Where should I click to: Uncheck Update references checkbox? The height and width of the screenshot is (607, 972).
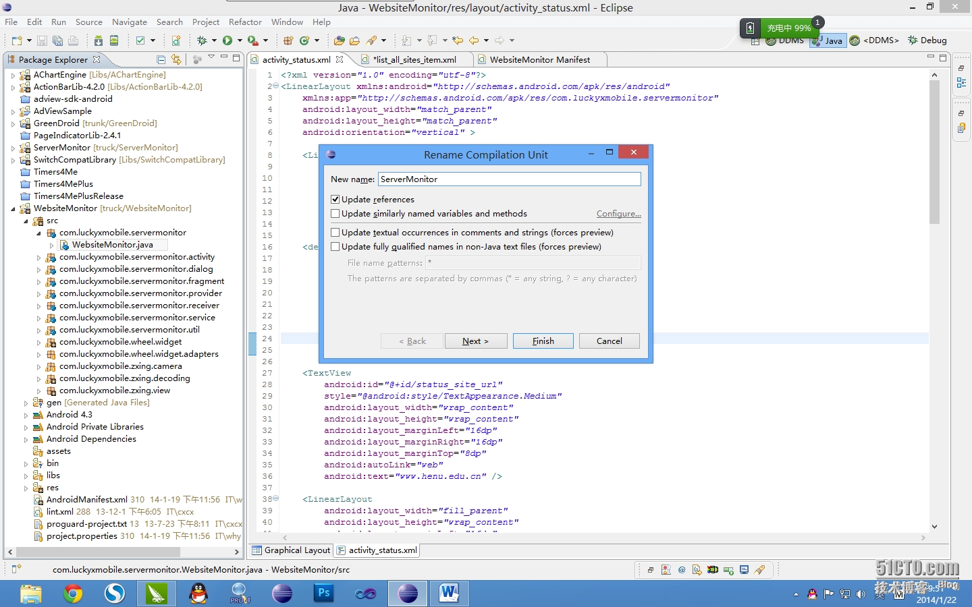pos(335,200)
